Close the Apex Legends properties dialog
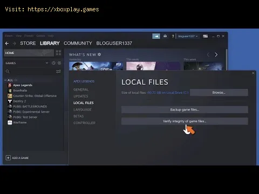Screen dimensions: 259x194 253,73
